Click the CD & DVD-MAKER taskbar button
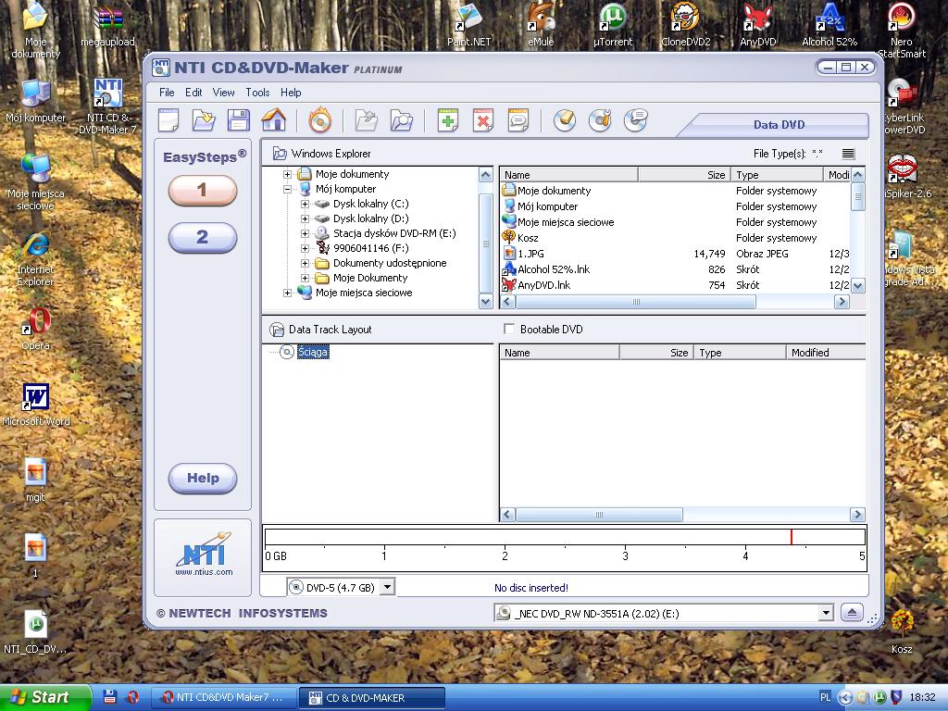Screen dimensions: 948x711 [x=372, y=698]
